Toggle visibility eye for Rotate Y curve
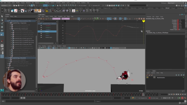Viewport: 187px width, 105px height. (41, 33)
